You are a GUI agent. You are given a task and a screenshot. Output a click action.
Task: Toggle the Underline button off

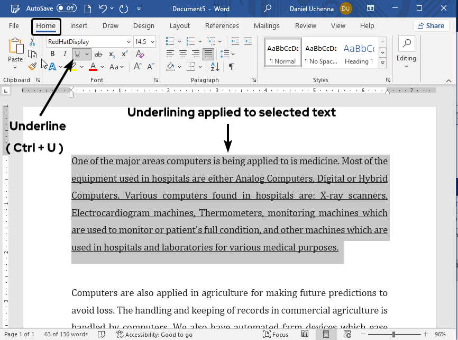78,54
